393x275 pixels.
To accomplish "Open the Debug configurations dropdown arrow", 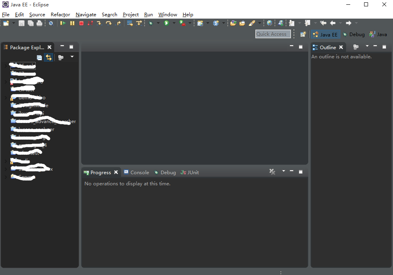I will tap(158, 23).
